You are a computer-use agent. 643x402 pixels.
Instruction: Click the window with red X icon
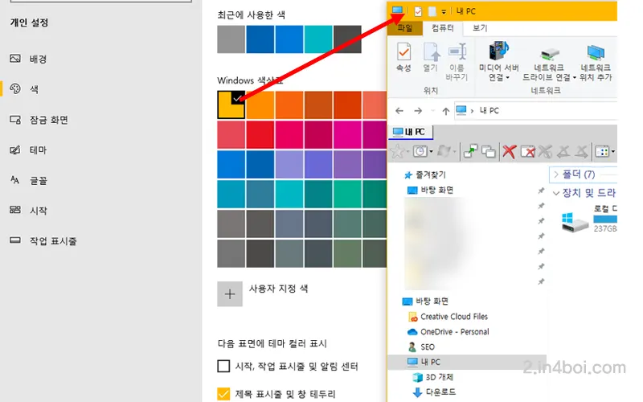pos(528,152)
